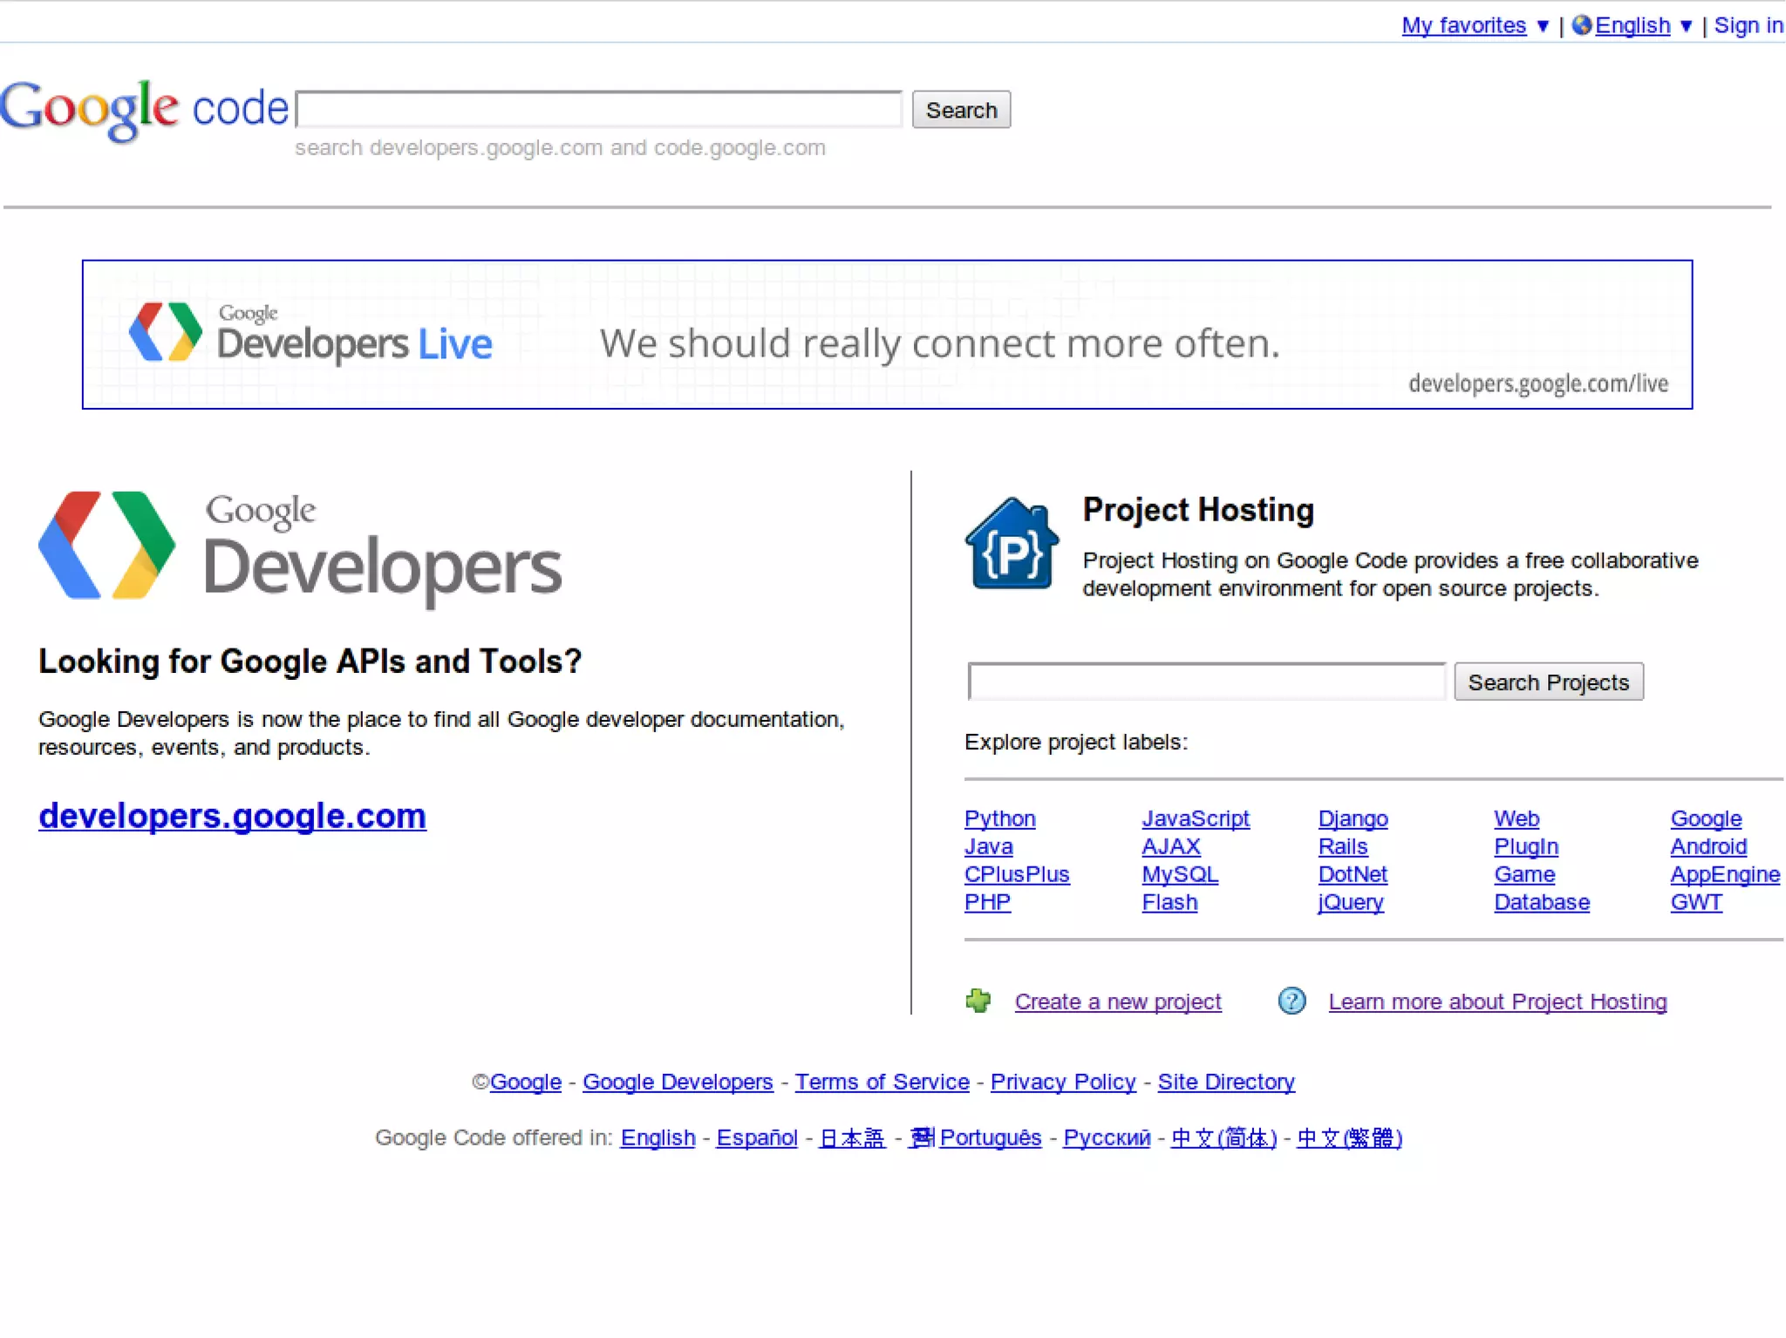Open the AppEngine project label
Screen dimensions: 1786x1338
pyautogui.click(x=1724, y=874)
